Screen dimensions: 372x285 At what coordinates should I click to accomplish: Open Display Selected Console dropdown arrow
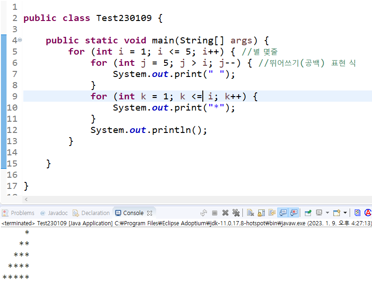(x=327, y=213)
